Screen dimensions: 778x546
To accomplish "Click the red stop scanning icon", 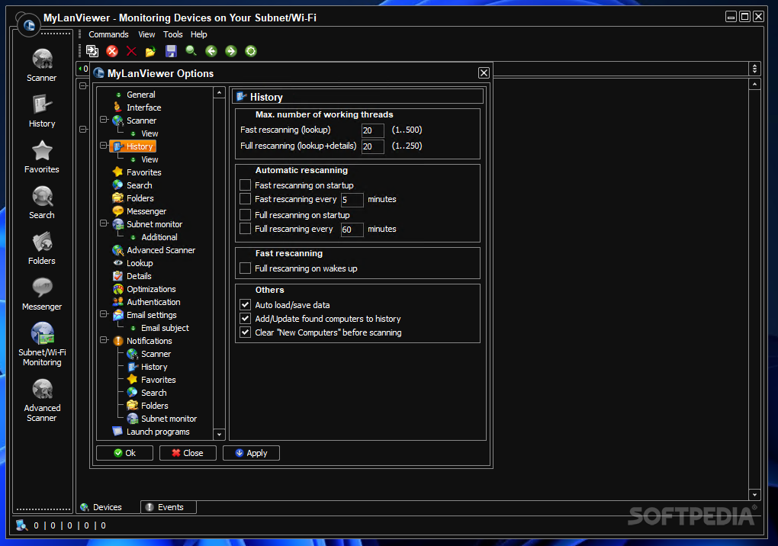I will [x=112, y=50].
